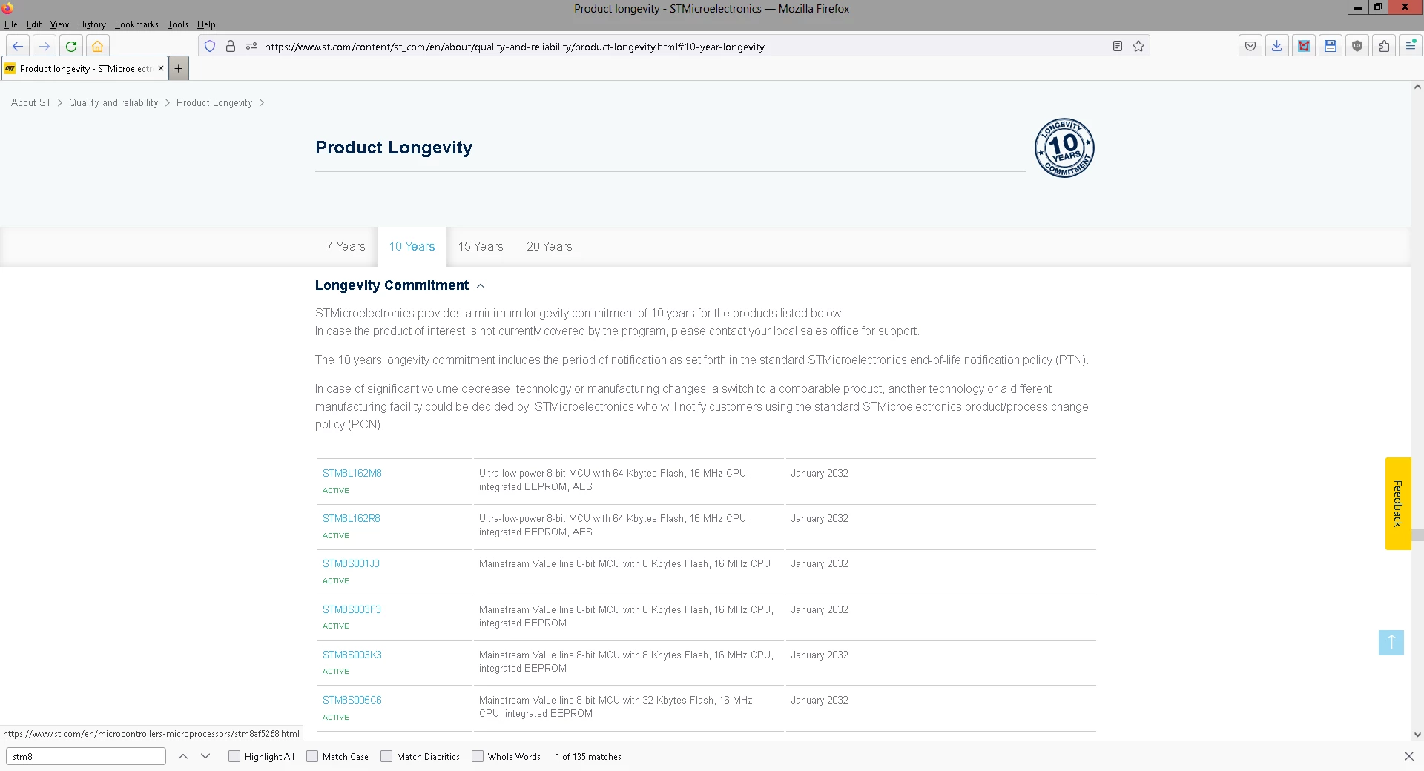
Task: Close the find bar
Action: (x=1409, y=756)
